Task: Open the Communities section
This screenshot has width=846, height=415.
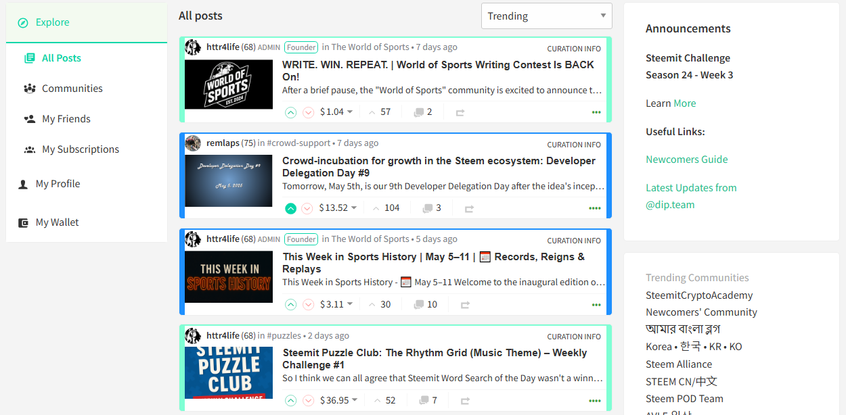Action: 72,89
